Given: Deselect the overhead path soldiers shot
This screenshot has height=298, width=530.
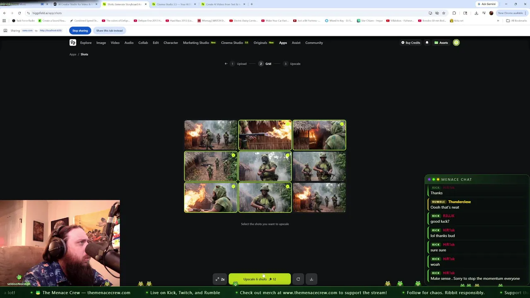Looking at the screenshot, I should [211, 166].
